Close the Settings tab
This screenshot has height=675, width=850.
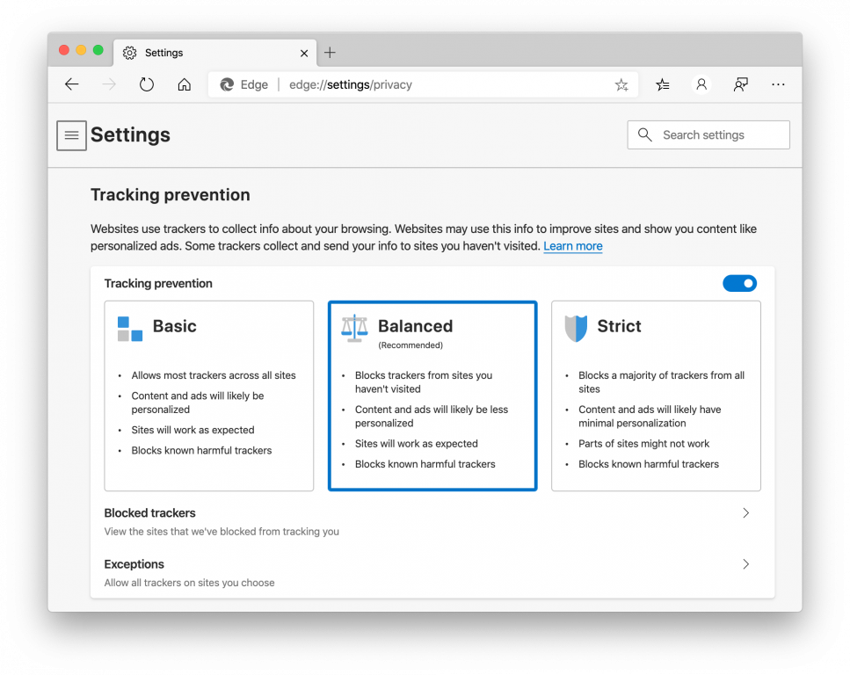tap(304, 53)
